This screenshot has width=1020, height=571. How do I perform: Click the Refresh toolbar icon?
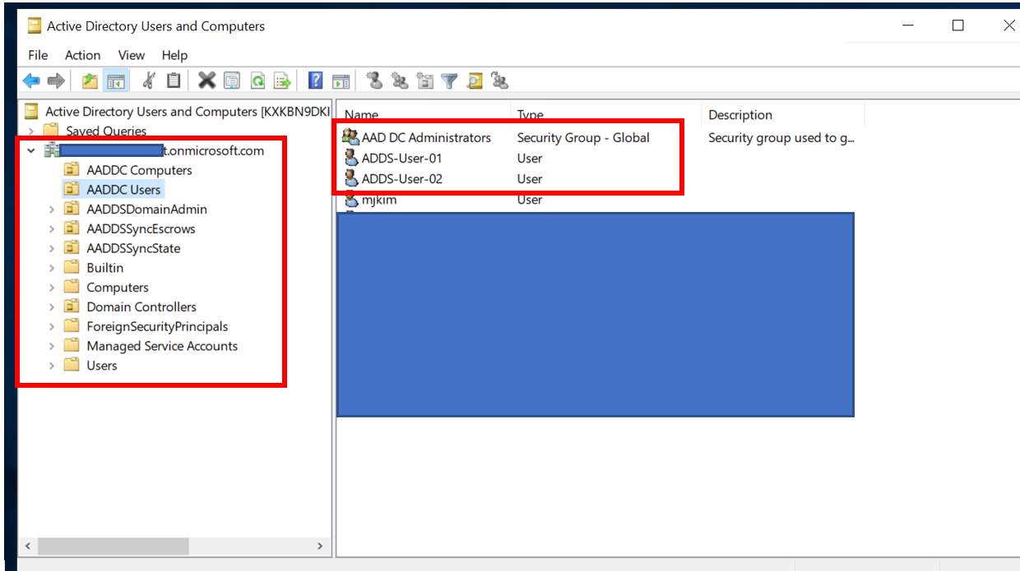[x=257, y=81]
